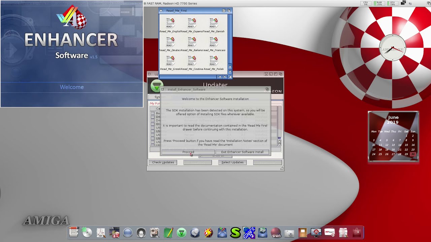Open the blue sphere icon in the dock
The height and width of the screenshot is (242, 431).
click(128, 232)
